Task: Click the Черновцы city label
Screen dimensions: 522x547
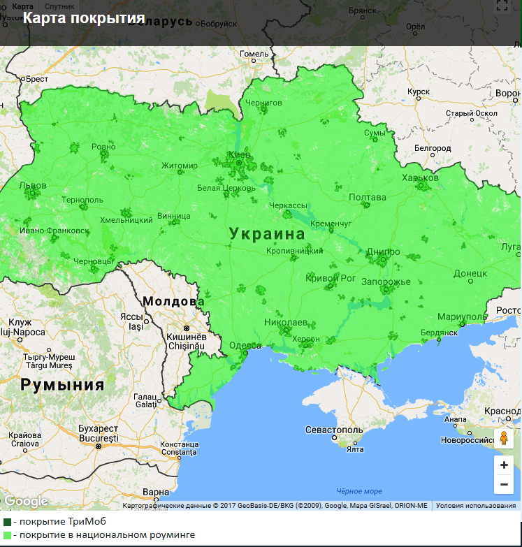Action: click(x=94, y=261)
